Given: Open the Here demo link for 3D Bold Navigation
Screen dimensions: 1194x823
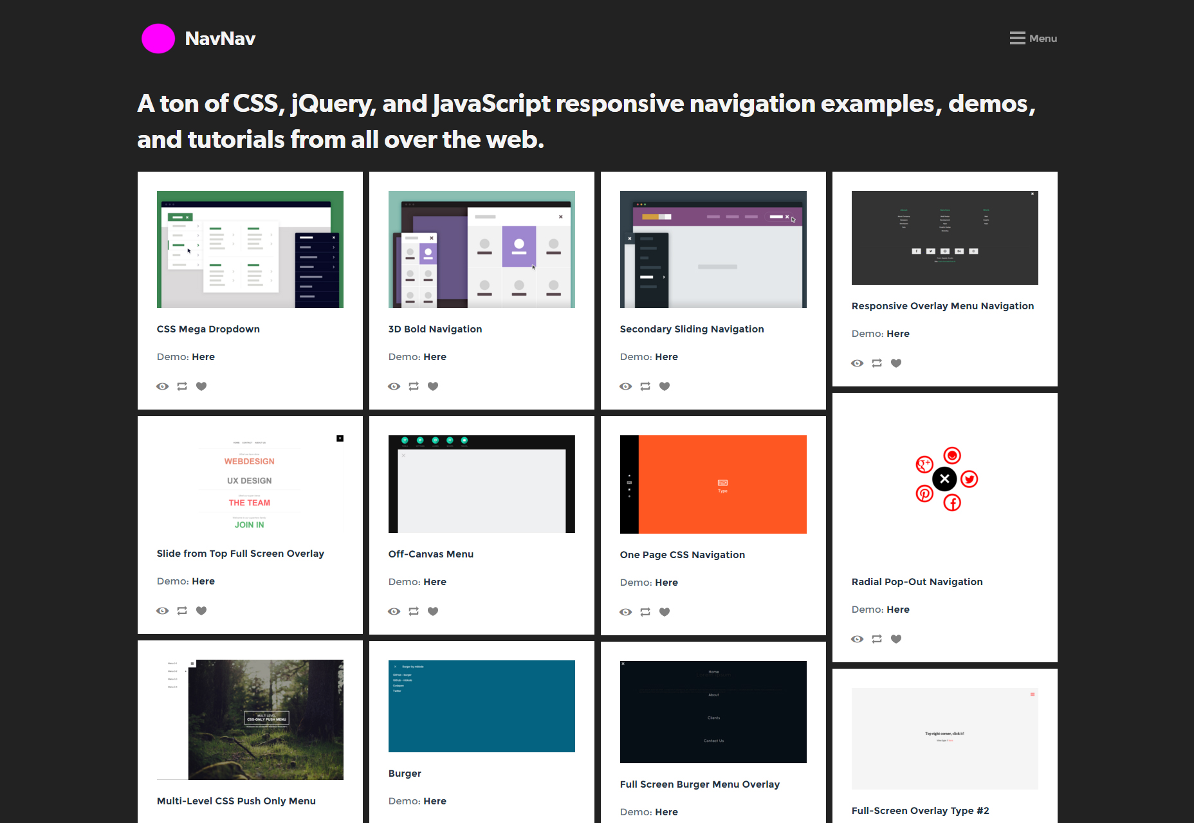Looking at the screenshot, I should coord(435,357).
